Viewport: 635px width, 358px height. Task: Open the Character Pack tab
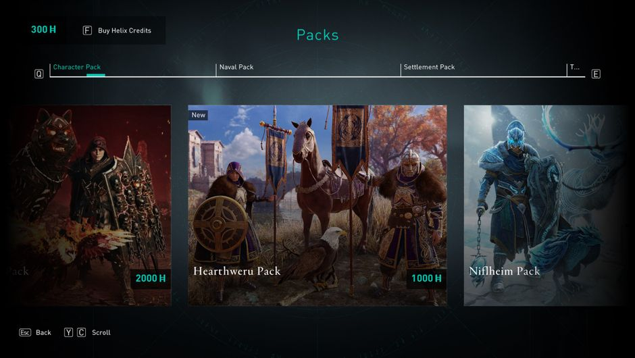click(x=77, y=68)
